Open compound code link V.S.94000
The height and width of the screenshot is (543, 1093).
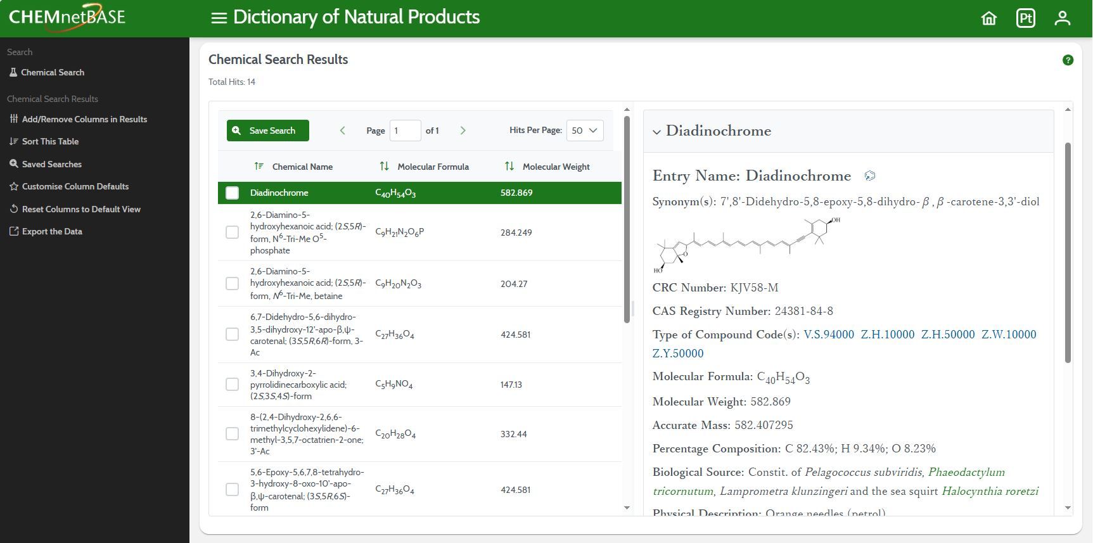click(x=828, y=335)
